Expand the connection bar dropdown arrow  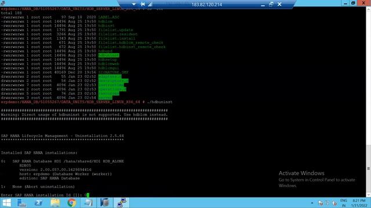134,4
